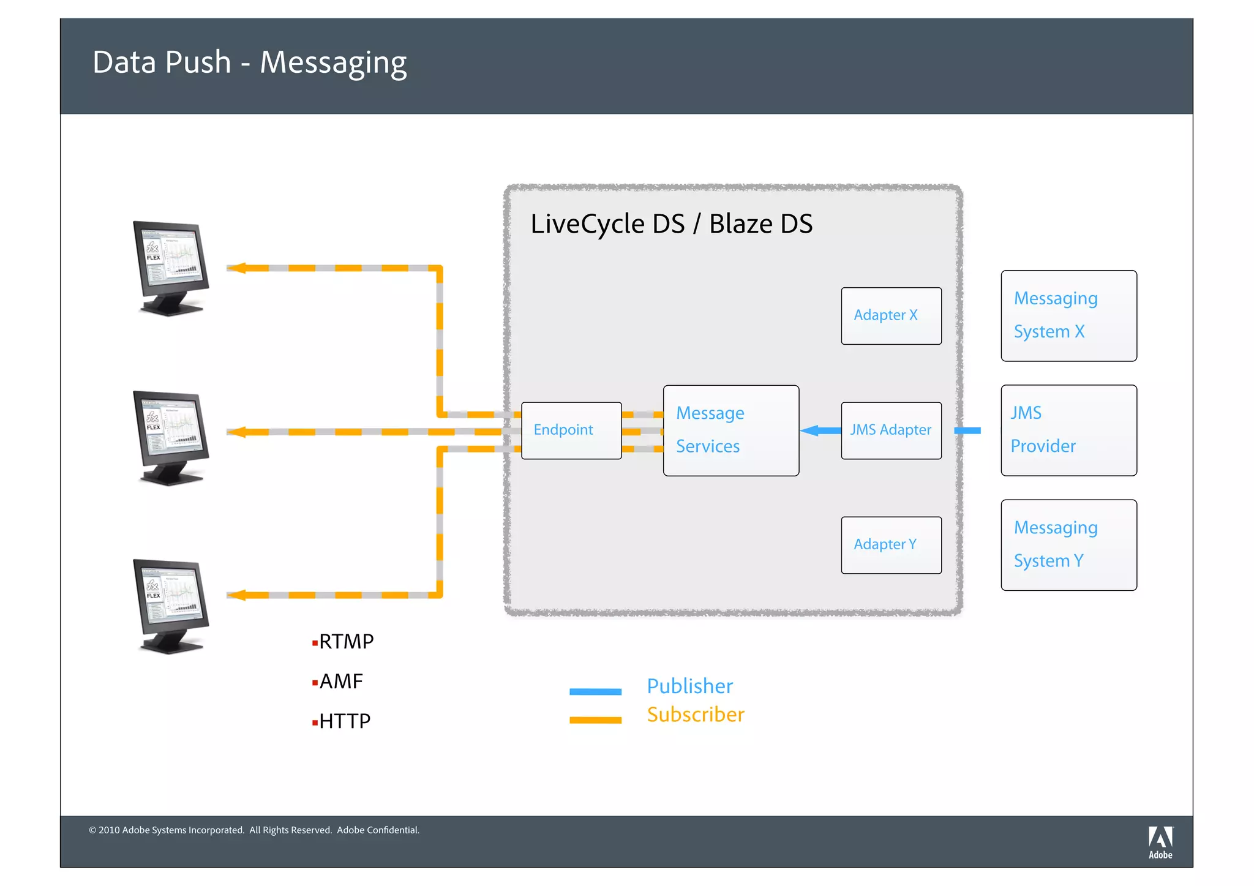Click the middle Flex monitor icon
Viewport: 1254px width, 886px height.
(x=171, y=437)
